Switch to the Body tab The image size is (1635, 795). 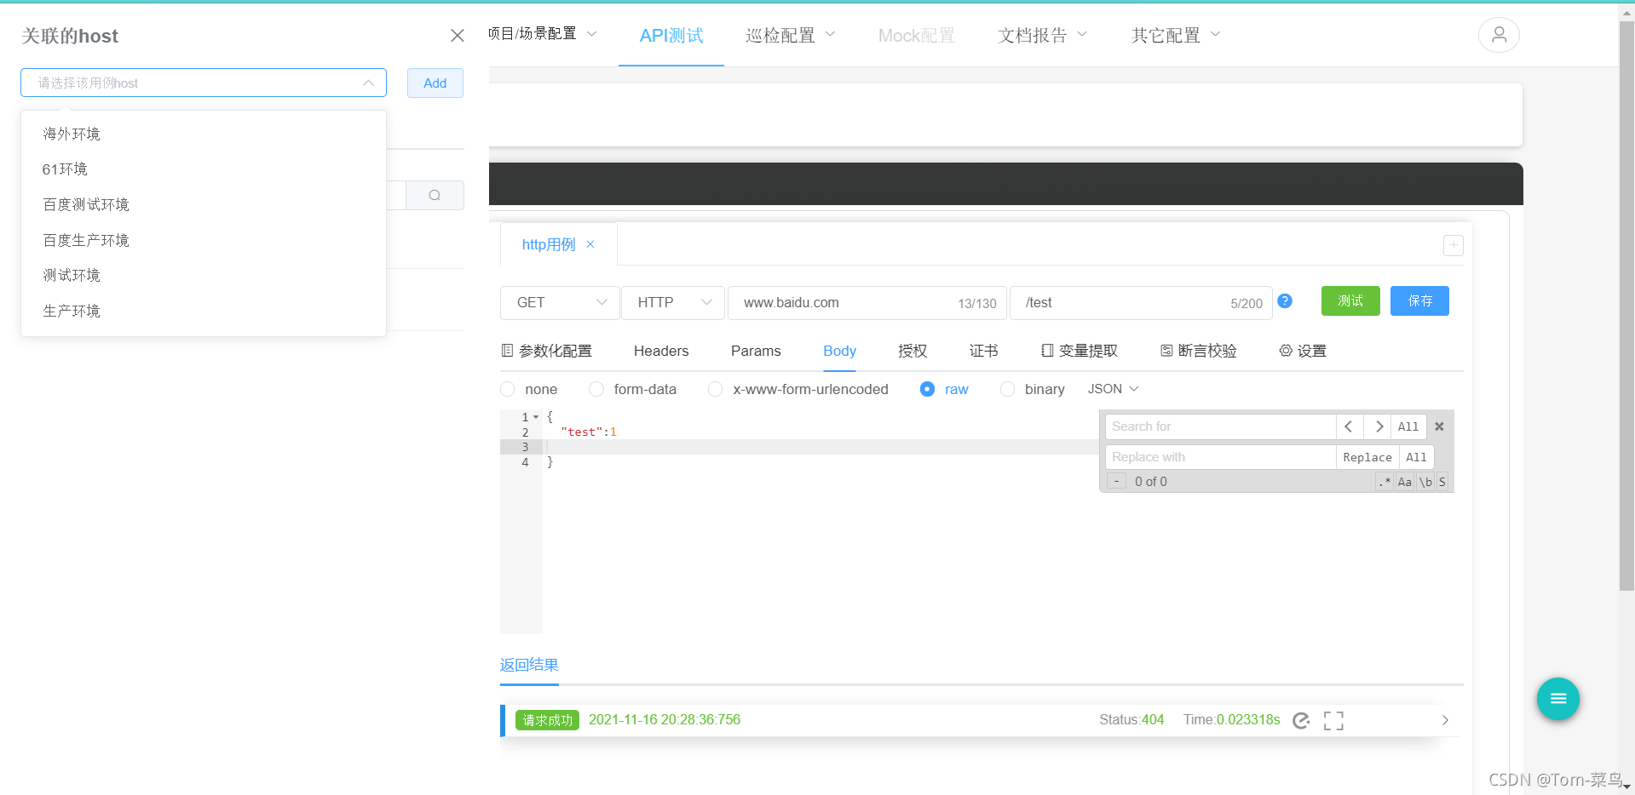coord(839,351)
